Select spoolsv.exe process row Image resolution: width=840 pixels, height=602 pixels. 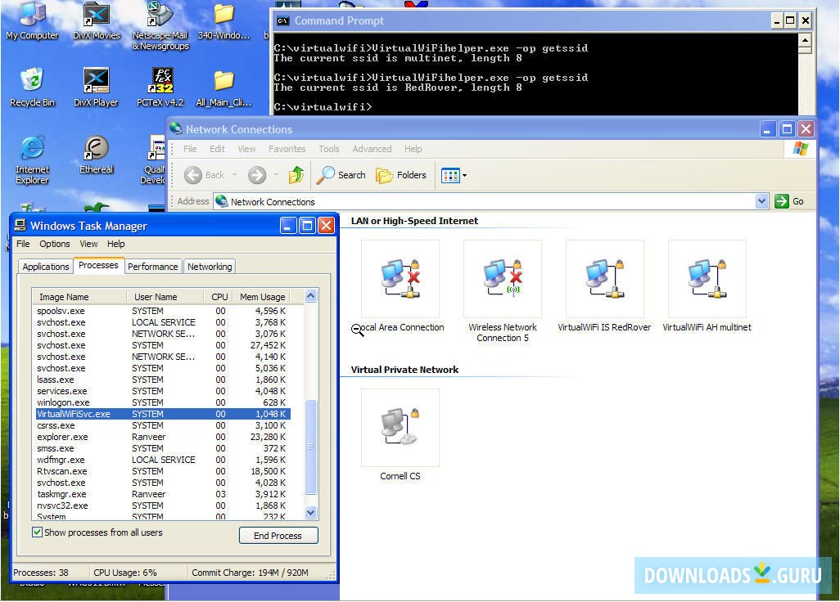coord(163,311)
